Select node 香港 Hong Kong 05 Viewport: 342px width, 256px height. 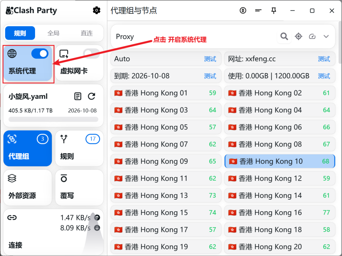[166, 127]
